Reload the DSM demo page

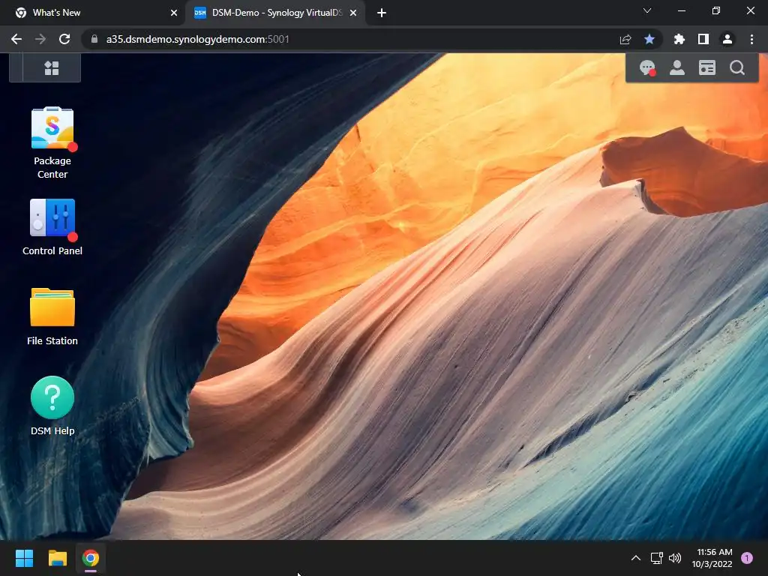(x=64, y=39)
